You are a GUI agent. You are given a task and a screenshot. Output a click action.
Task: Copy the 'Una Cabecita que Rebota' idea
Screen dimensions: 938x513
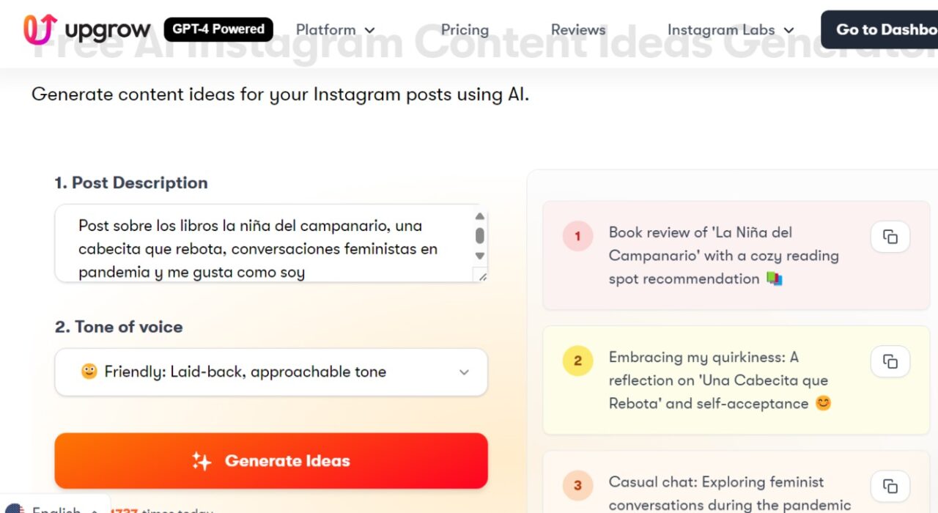coord(890,361)
